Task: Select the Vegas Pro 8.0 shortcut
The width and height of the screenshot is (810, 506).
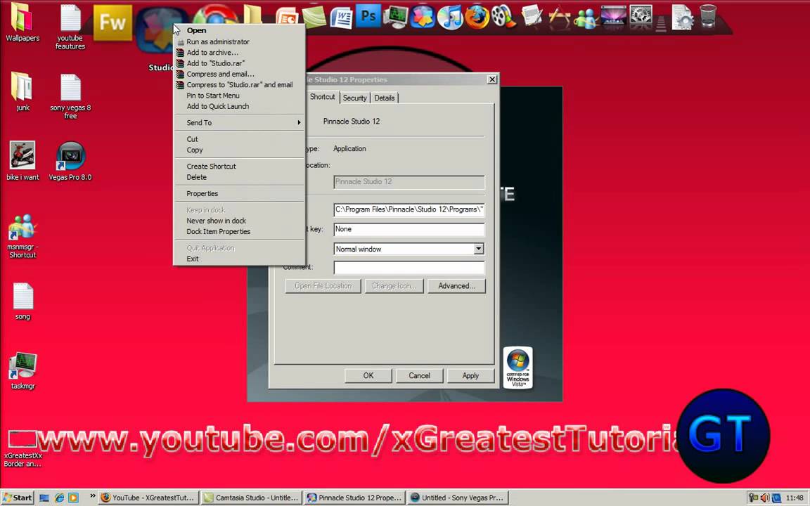Action: [70, 161]
